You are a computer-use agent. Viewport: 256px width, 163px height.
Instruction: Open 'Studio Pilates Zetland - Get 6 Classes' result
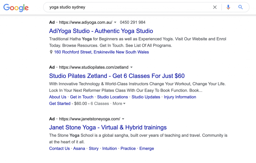[117, 76]
